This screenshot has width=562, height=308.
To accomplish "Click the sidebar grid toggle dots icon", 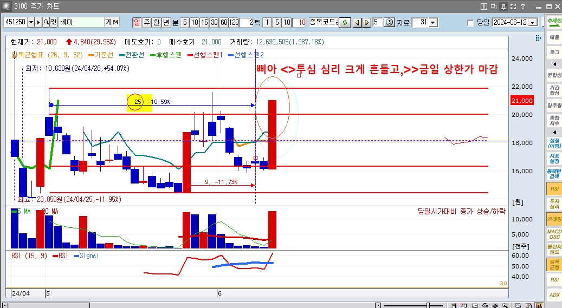I will point(538,38).
